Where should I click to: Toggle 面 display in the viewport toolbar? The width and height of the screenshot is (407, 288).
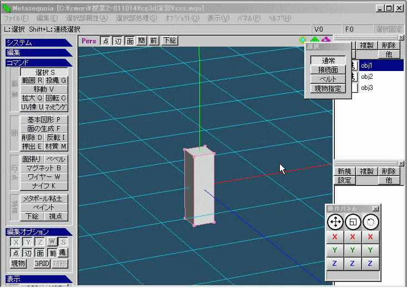[130, 41]
